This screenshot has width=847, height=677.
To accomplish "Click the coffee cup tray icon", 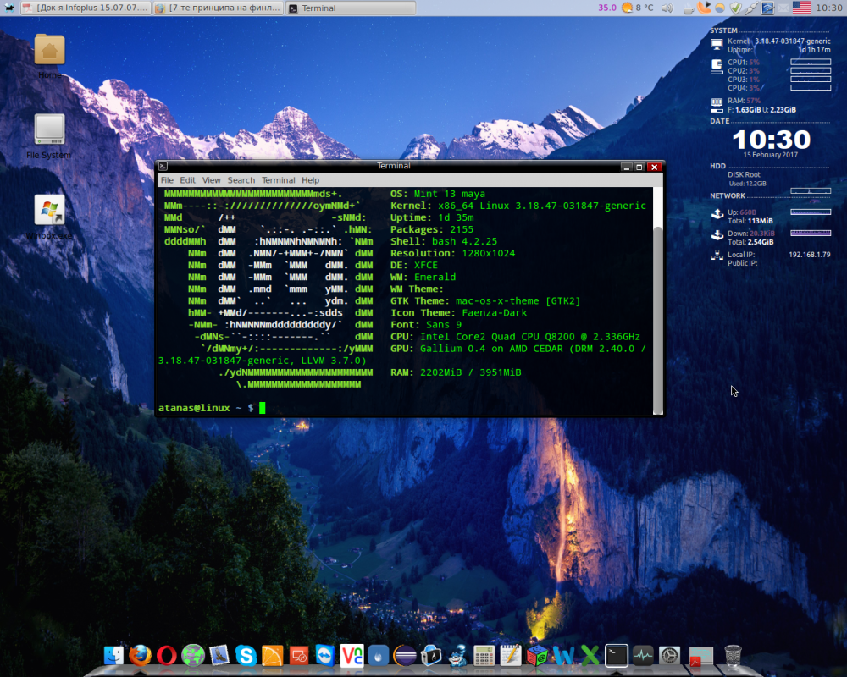I will point(688,8).
